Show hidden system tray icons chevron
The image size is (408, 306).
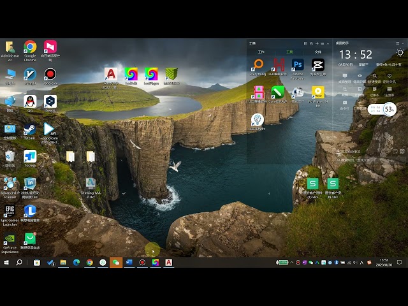pos(292,263)
